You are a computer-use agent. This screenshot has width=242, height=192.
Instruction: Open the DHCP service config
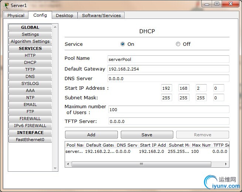(30, 62)
